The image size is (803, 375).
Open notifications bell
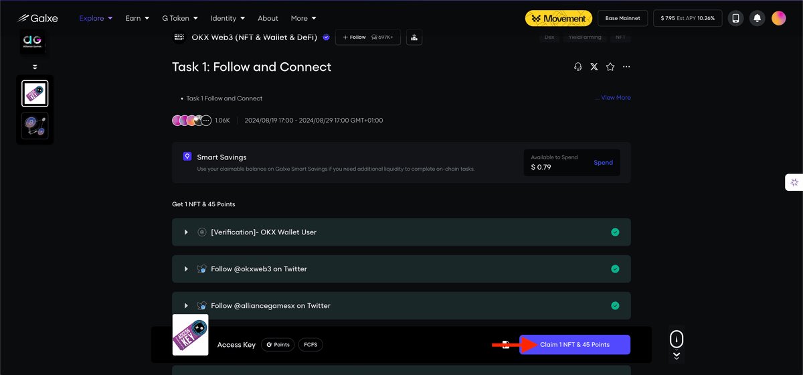point(757,18)
